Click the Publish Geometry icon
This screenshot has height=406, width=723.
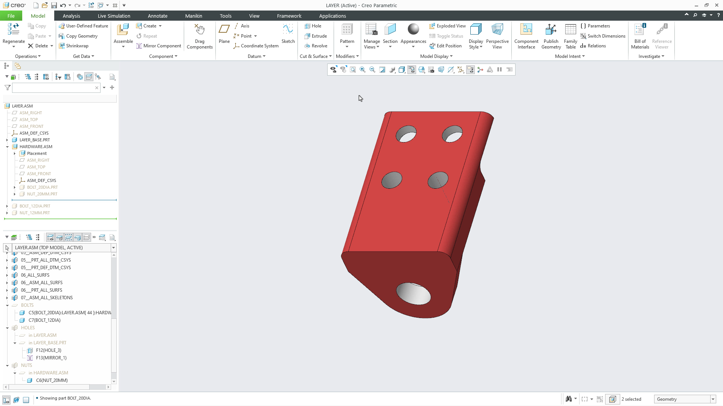click(551, 36)
